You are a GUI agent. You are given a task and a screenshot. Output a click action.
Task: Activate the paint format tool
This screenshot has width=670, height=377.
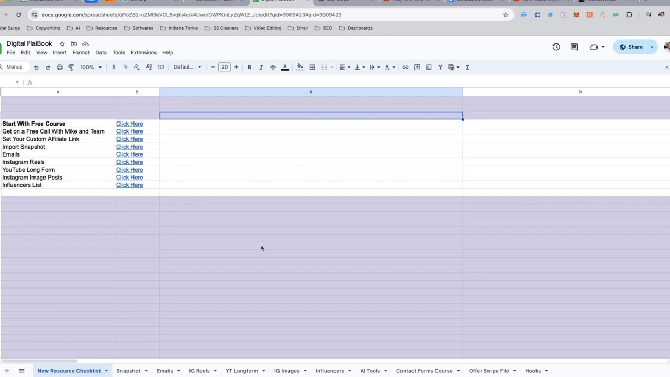click(71, 67)
